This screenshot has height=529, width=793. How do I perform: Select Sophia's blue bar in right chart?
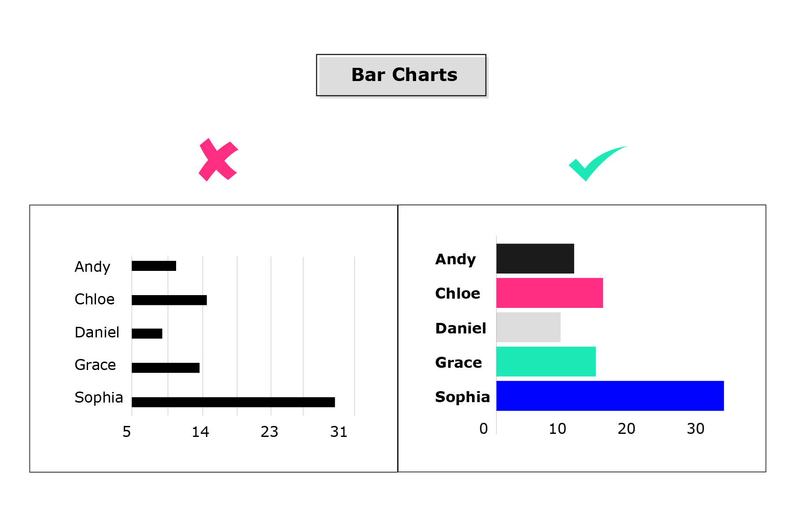610,396
